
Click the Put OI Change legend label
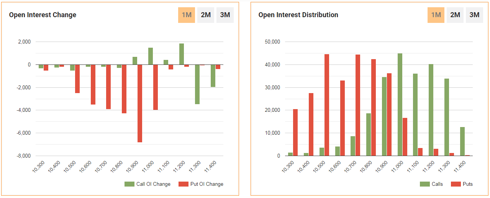pyautogui.click(x=206, y=184)
